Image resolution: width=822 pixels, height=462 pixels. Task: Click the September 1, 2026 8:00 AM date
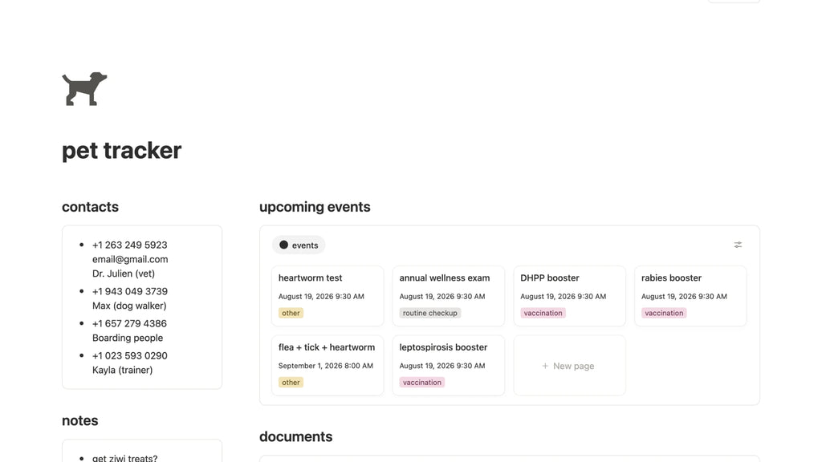tap(326, 366)
